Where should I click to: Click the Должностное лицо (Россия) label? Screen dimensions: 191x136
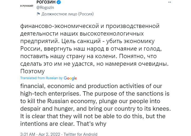point(67,14)
